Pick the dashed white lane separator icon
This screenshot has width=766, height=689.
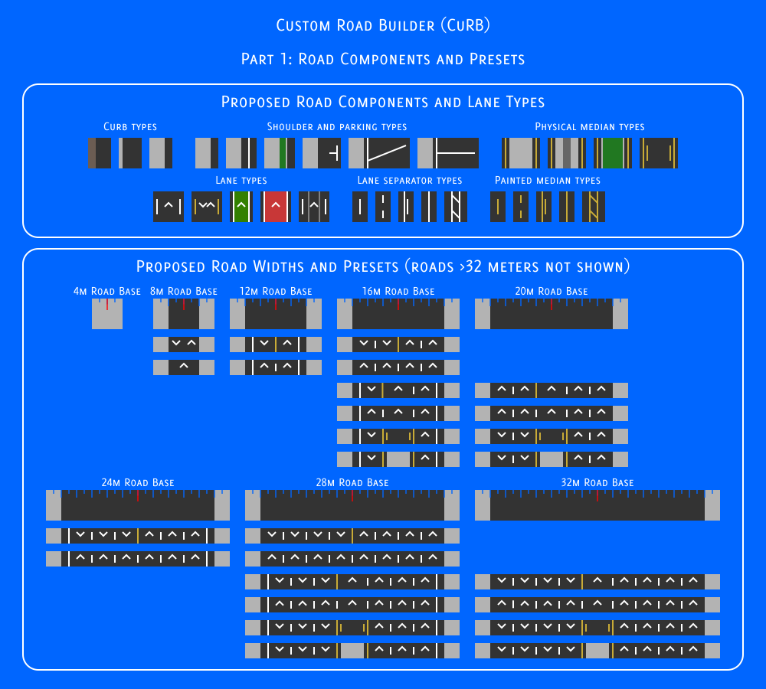pos(383,207)
